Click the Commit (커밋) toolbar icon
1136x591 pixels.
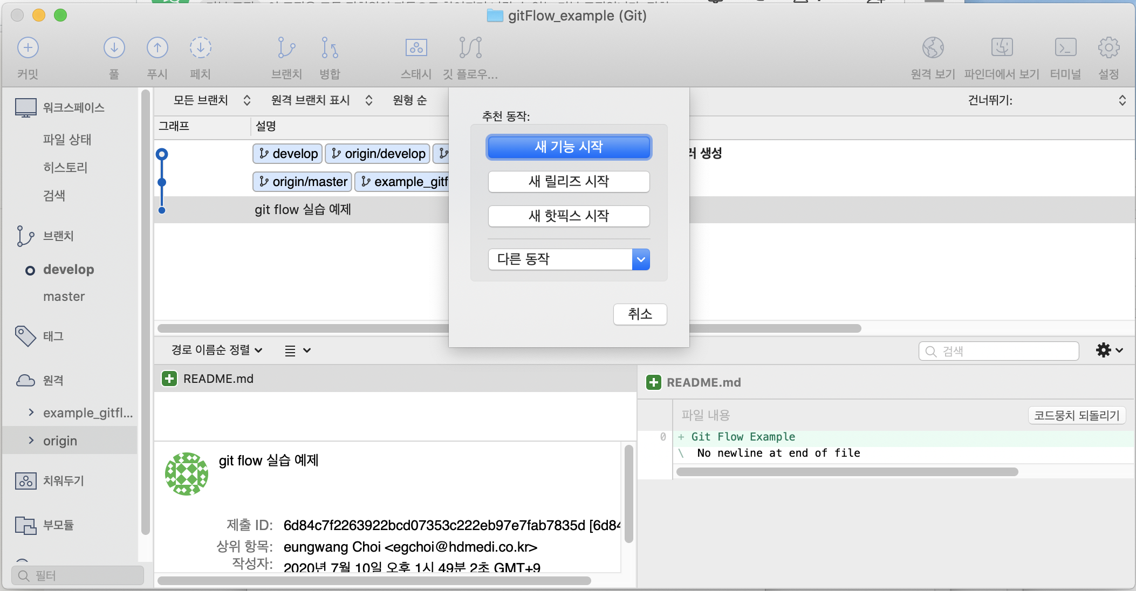28,48
